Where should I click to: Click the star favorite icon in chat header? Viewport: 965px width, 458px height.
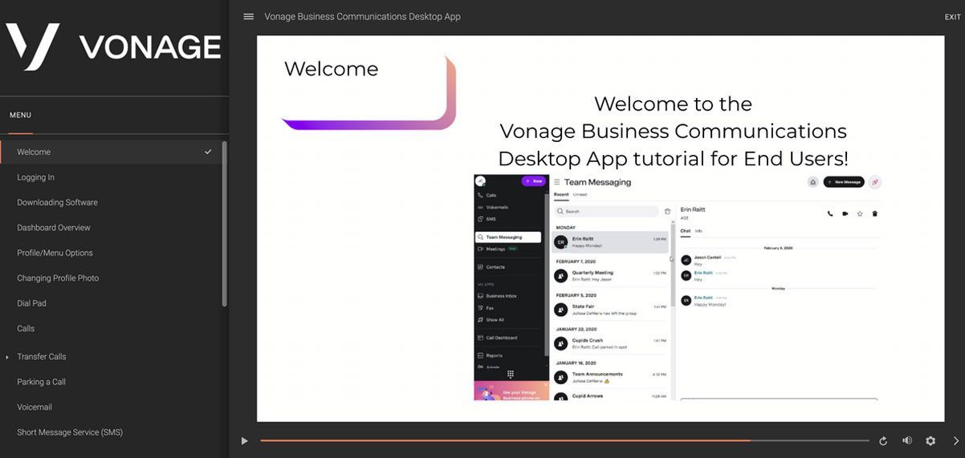point(860,213)
